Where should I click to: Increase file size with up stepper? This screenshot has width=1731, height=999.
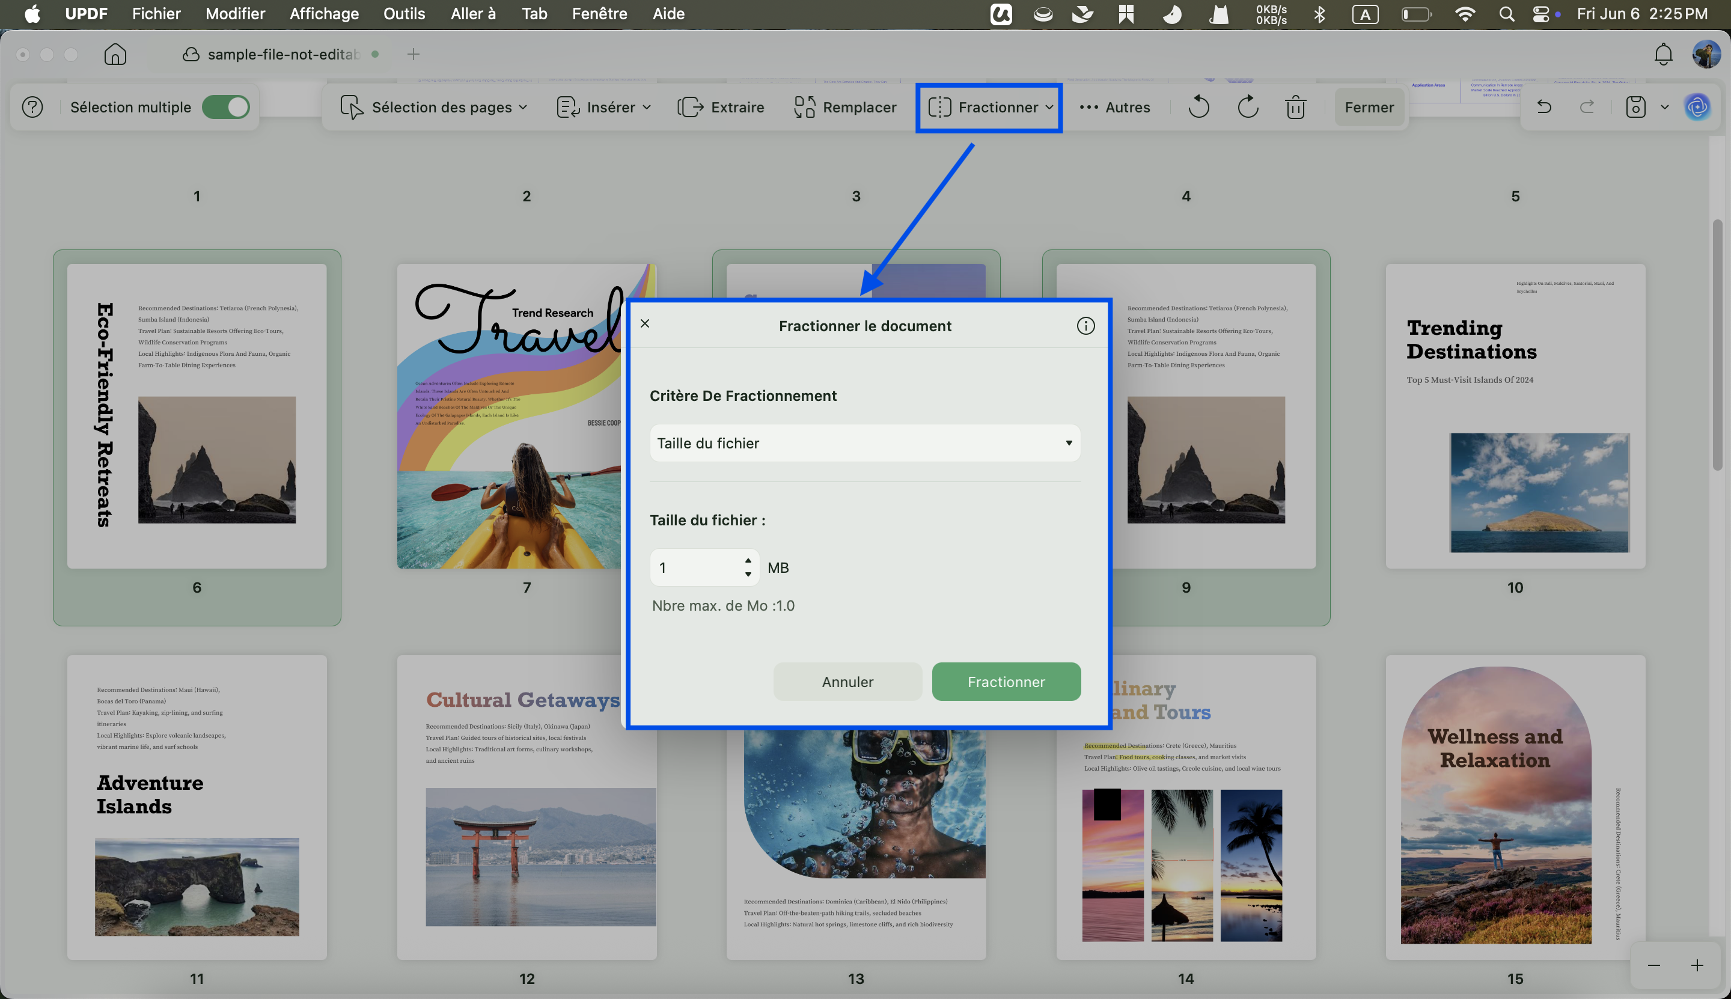tap(748, 561)
